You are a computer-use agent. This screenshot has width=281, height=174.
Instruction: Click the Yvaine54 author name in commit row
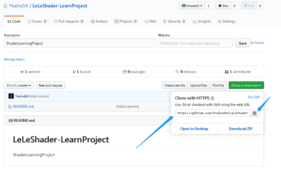click(x=22, y=96)
